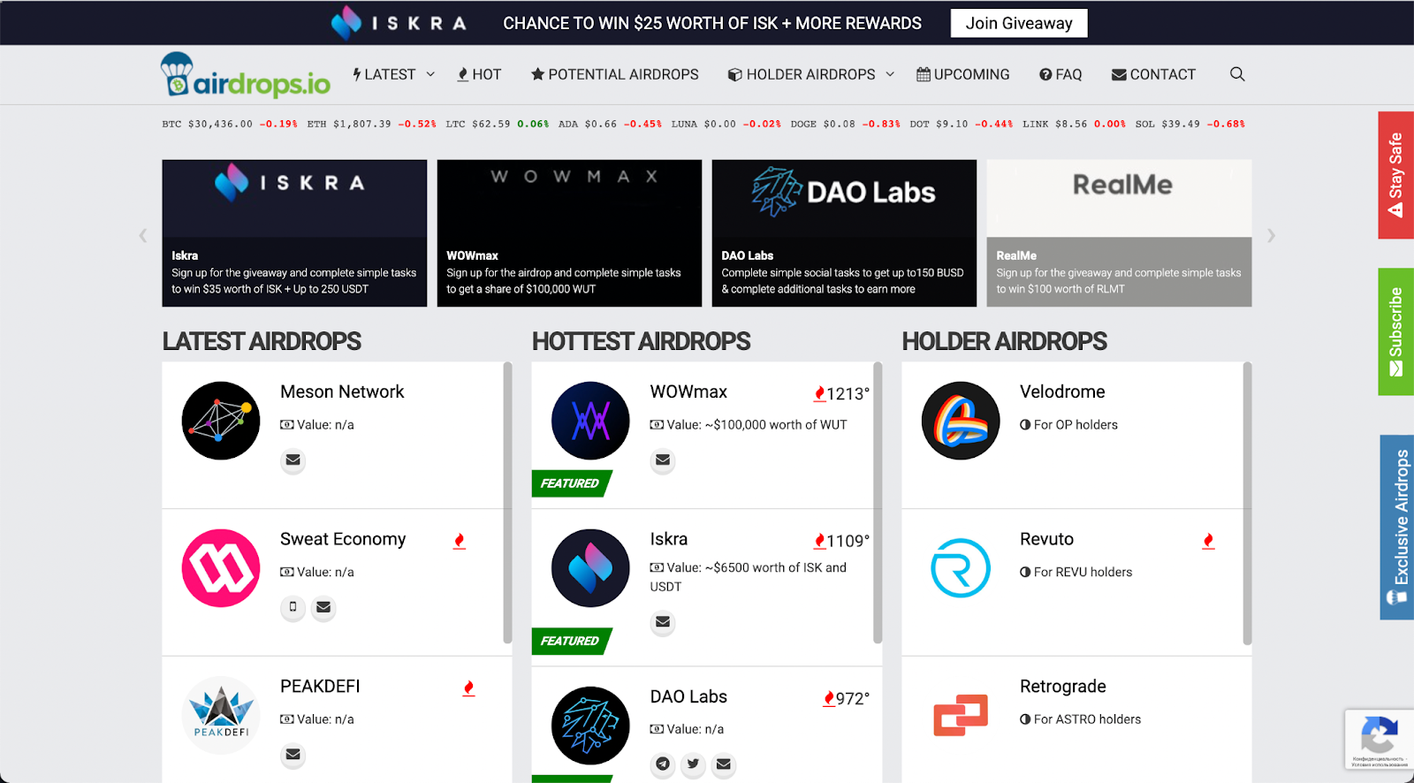Open the HOT menu item

pos(479,74)
